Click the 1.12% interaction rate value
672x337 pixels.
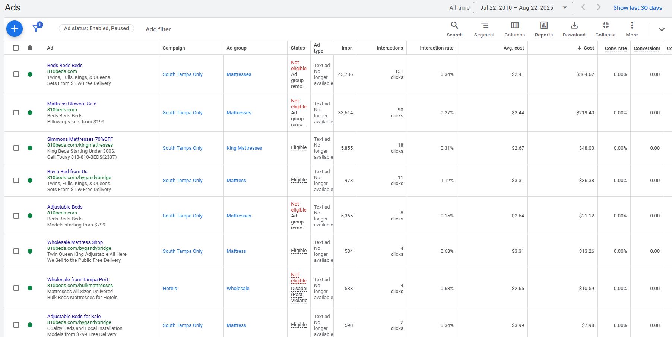[447, 180]
